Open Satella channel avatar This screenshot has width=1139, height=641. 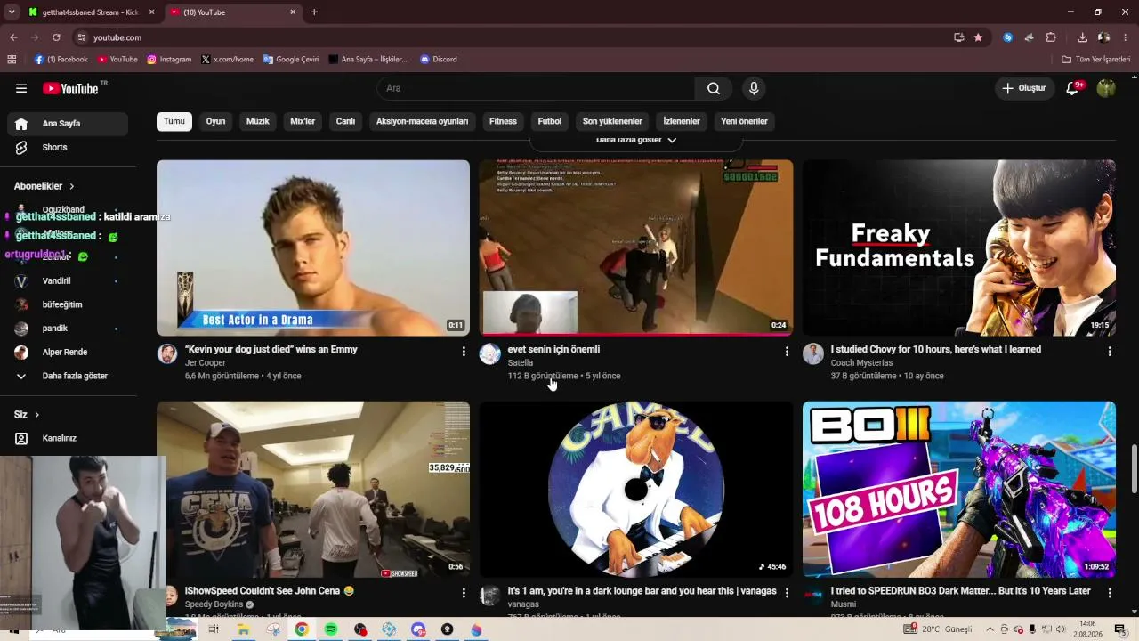point(490,354)
